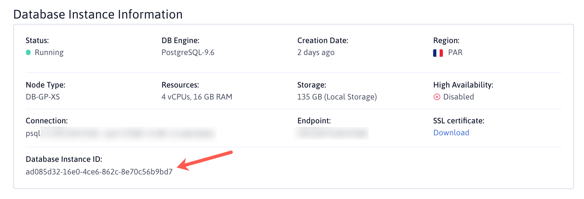
Task: Click the SSL certificate label
Action: tap(458, 121)
